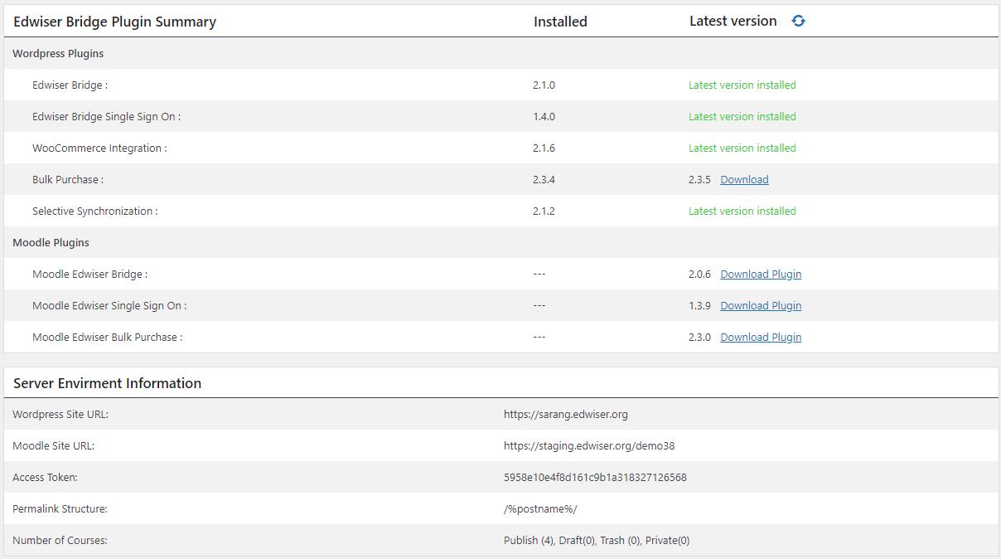Screen dimensions: 1001x559
Task: Download Plugin for Moodle Edwiser Bridge
Action: coord(761,275)
